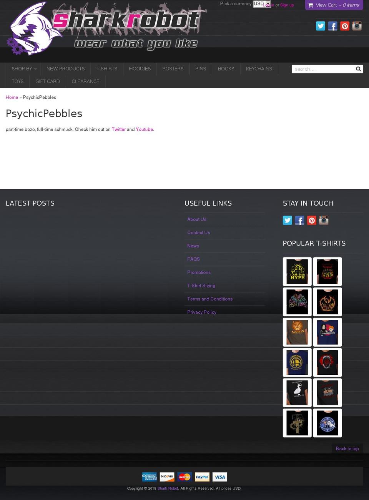
Task: Open the FAQS footer link
Action: coord(193,259)
